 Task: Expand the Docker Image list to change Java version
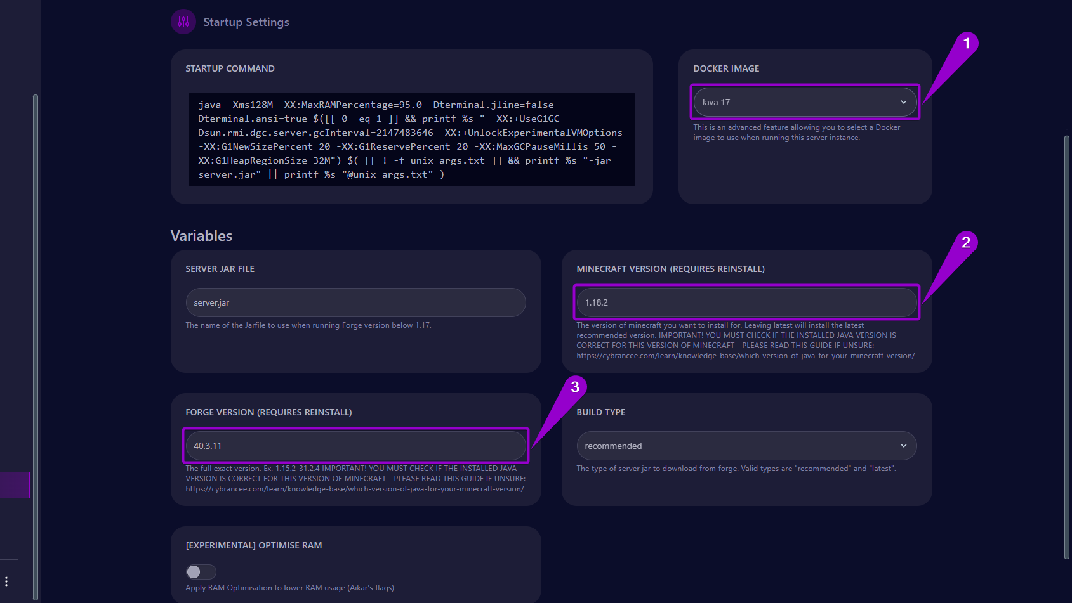tap(804, 101)
